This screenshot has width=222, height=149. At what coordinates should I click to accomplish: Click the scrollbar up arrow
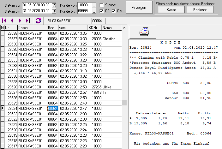pos(124,28)
